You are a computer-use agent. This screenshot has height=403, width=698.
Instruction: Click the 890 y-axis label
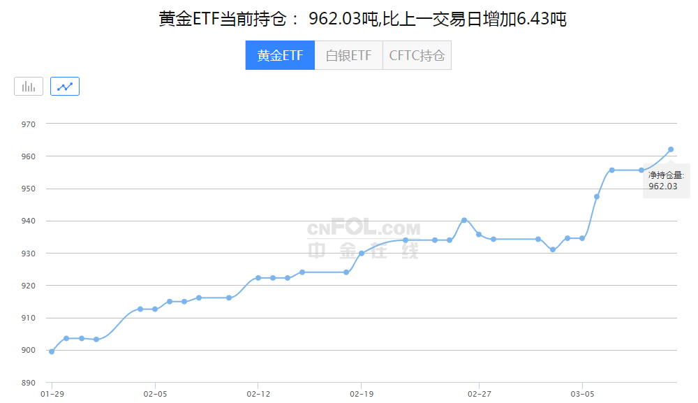29,382
